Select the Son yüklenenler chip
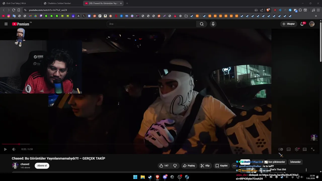This screenshot has height=181, width=322. [276, 162]
